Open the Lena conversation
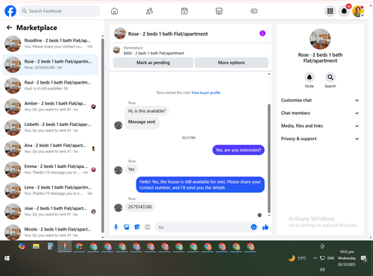The width and height of the screenshot is (373, 276). [50, 190]
